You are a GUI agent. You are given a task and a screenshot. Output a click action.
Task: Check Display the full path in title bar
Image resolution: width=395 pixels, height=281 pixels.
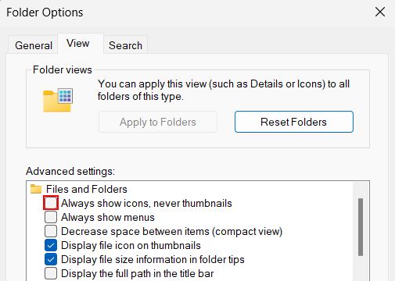coord(51,273)
